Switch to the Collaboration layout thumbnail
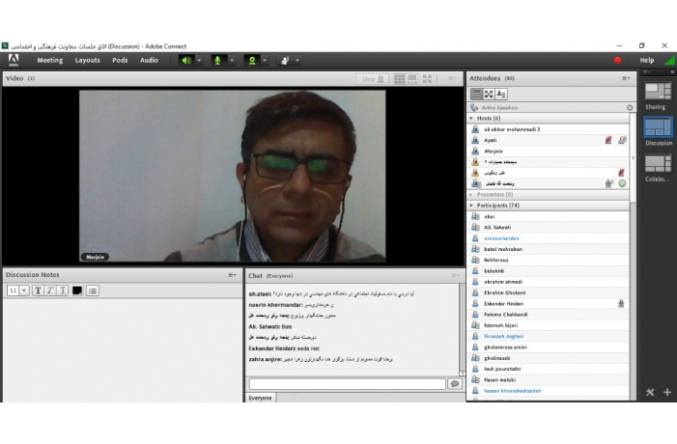This screenshot has width=677, height=444. coord(658,164)
